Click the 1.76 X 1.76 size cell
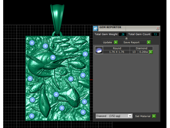This screenshot has height=128, width=170. tap(117, 52)
